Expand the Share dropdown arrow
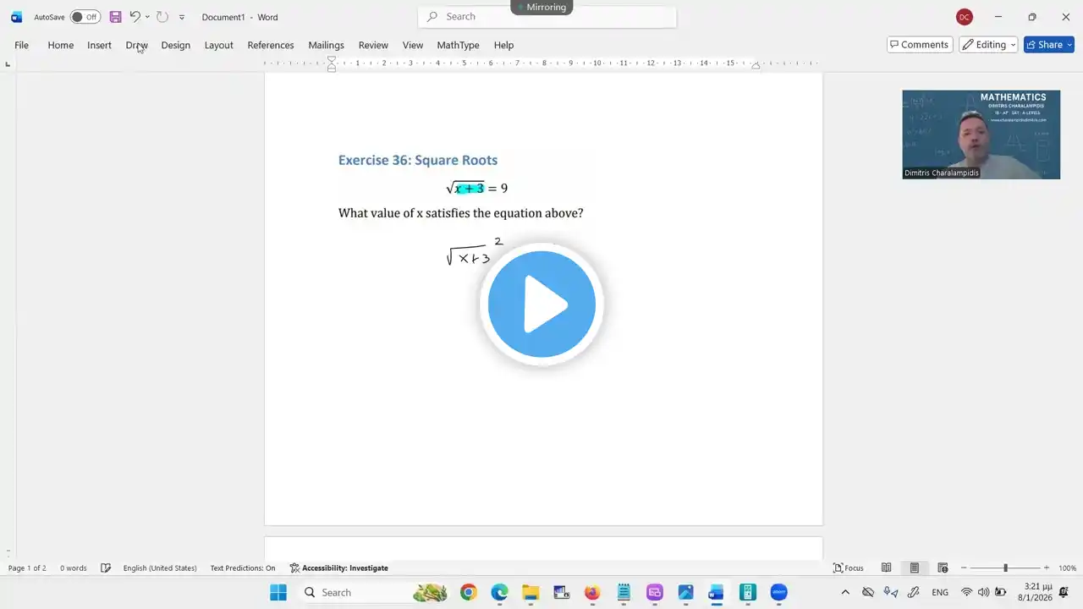This screenshot has width=1083, height=609. coord(1069,45)
